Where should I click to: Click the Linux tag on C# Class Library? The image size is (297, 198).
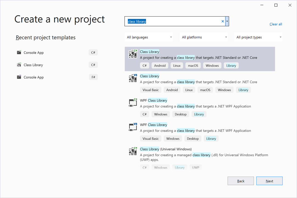point(177,65)
